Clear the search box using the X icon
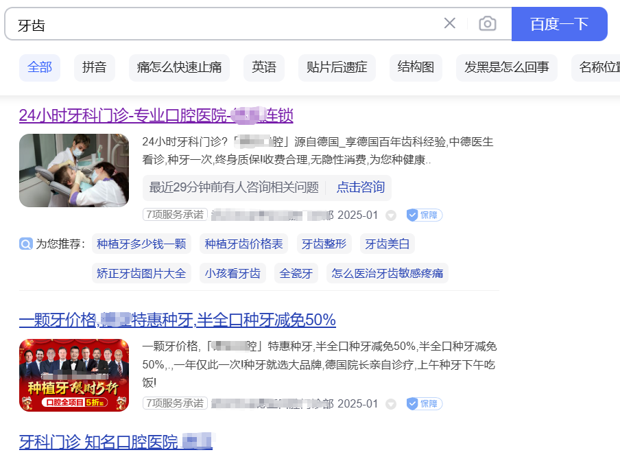 coord(450,23)
